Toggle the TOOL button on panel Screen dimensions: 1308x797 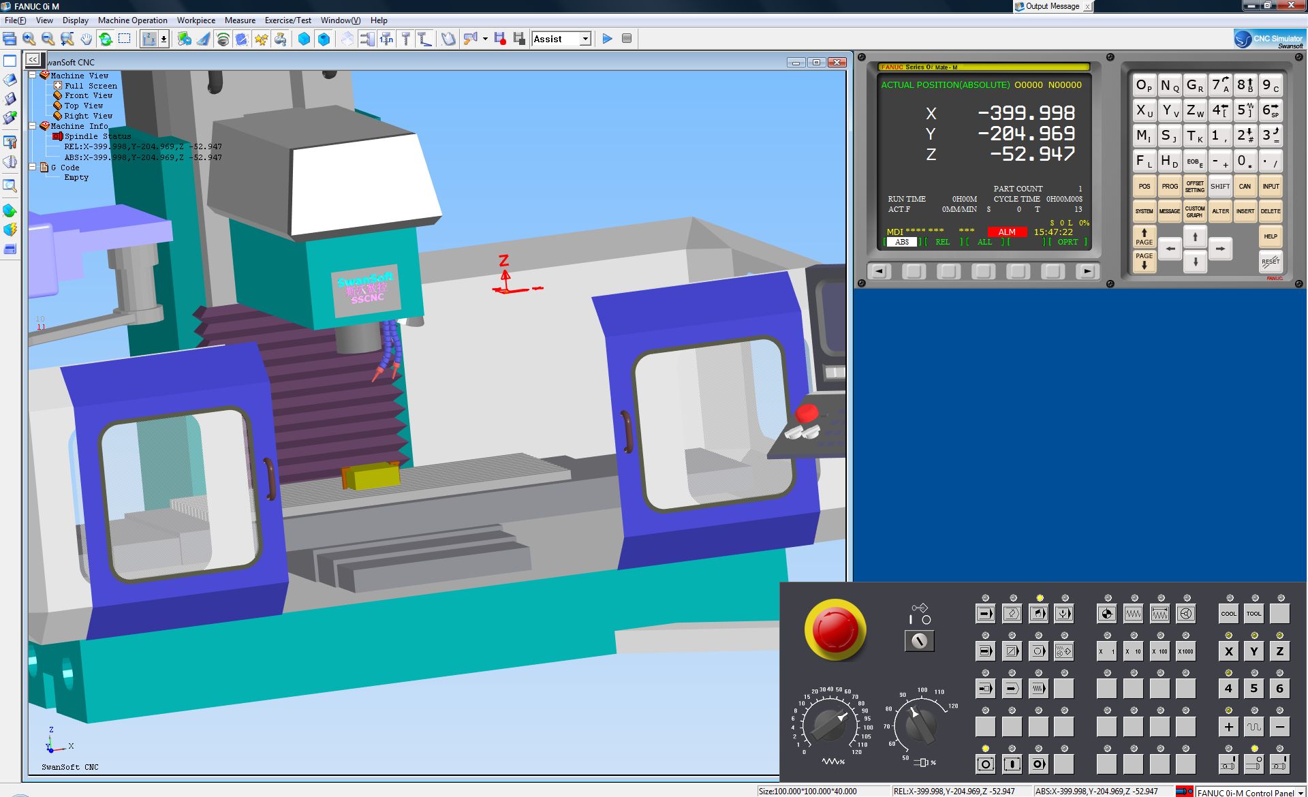click(1253, 614)
